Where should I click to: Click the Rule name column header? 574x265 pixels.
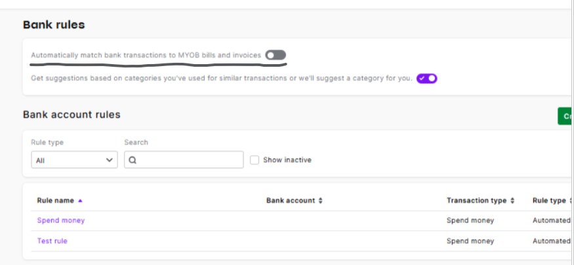(x=56, y=201)
